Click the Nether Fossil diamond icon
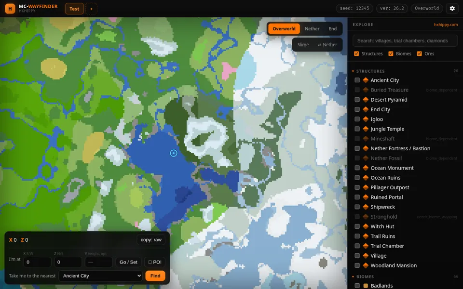 coord(366,158)
